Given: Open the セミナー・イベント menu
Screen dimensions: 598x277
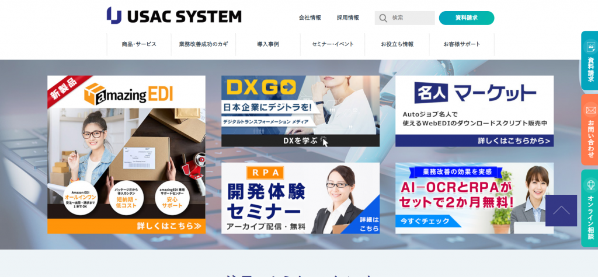Looking at the screenshot, I should (x=332, y=44).
